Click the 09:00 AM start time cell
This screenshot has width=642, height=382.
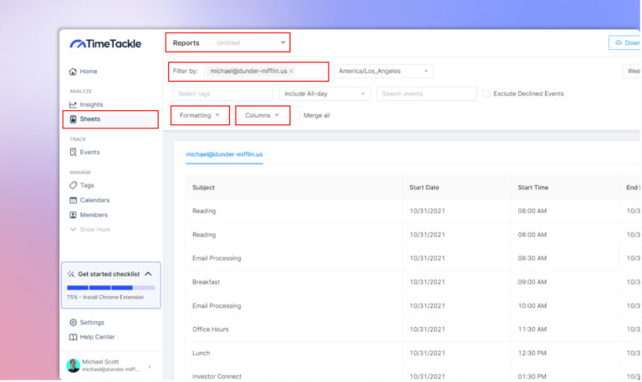532,282
